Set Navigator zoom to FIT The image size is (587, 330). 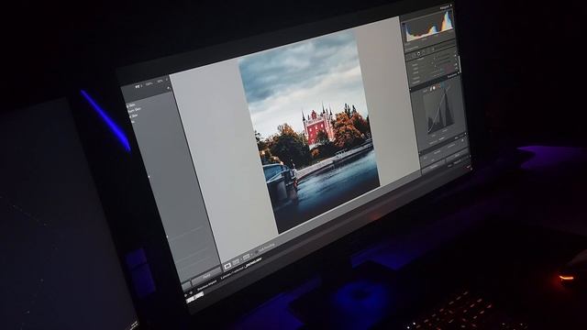pyautogui.click(x=138, y=86)
